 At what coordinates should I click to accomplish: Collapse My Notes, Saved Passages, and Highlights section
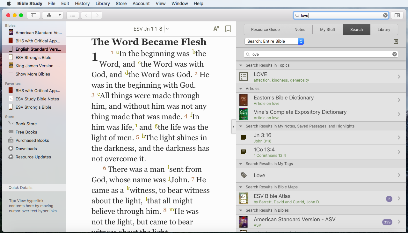[x=241, y=126]
